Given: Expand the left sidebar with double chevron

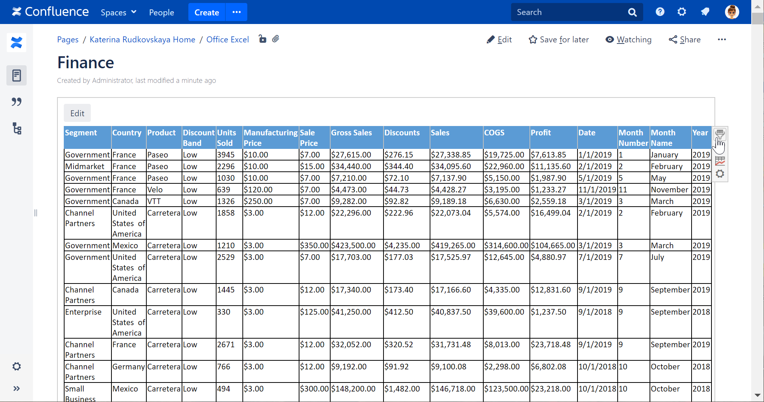Looking at the screenshot, I should 17,388.
